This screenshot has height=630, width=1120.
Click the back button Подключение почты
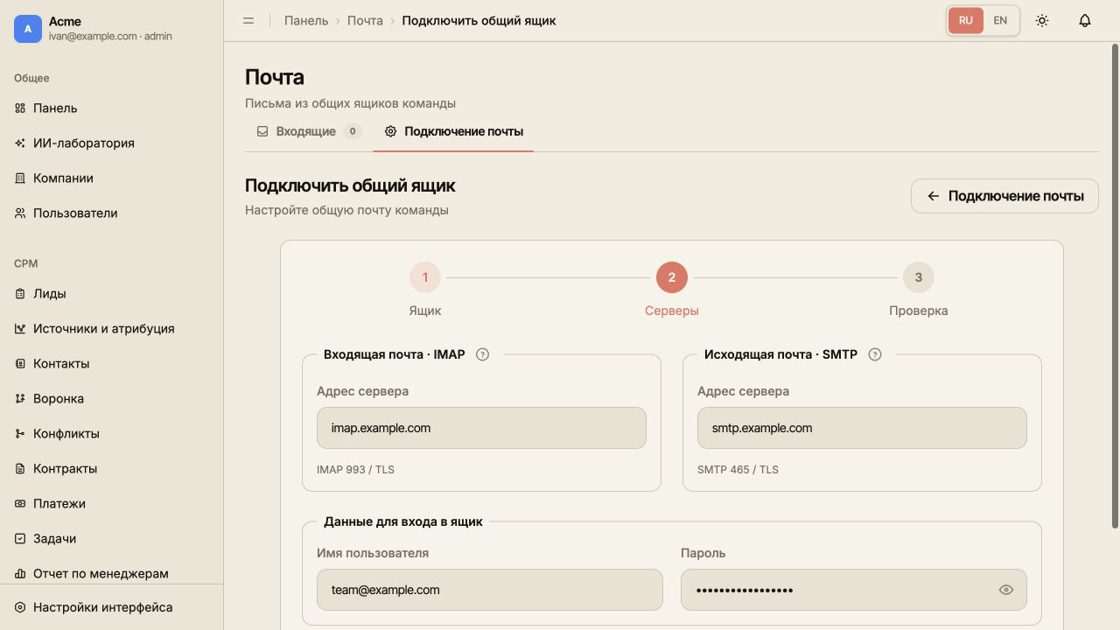tap(1004, 196)
